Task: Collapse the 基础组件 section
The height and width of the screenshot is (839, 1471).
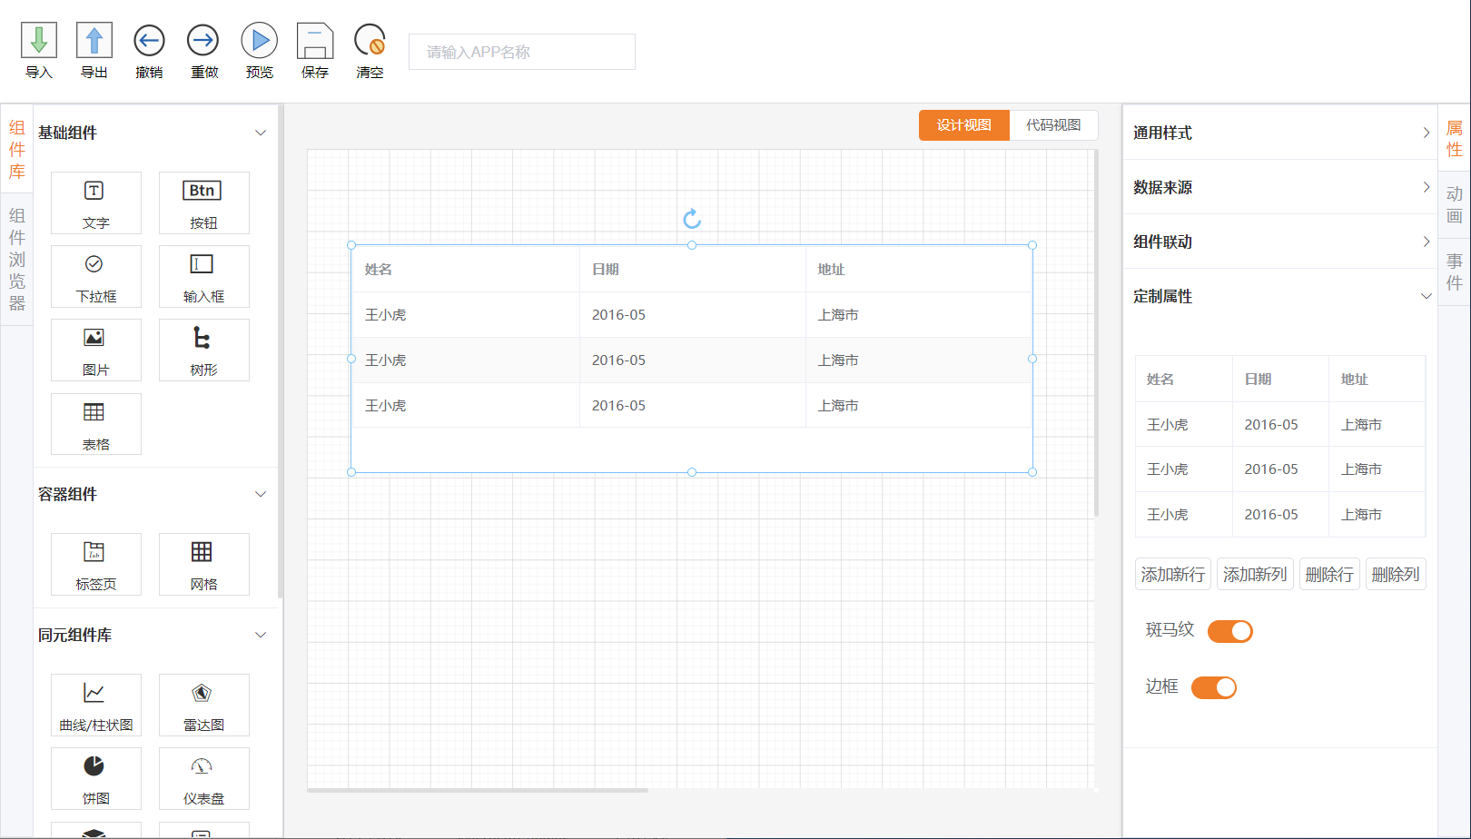Action: (x=261, y=133)
